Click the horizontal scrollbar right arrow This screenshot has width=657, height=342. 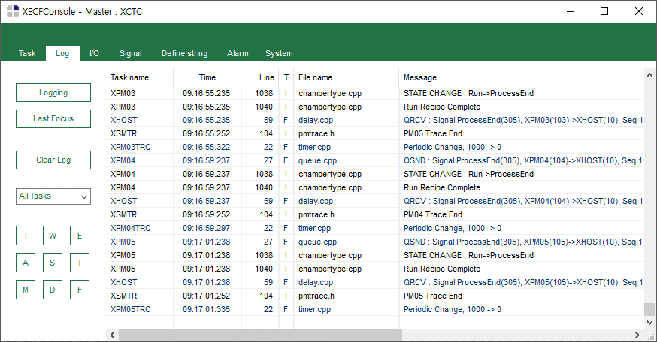[637, 334]
